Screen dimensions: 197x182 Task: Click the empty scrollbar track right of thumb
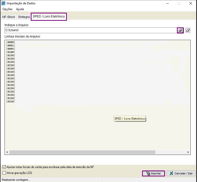pos(170,152)
